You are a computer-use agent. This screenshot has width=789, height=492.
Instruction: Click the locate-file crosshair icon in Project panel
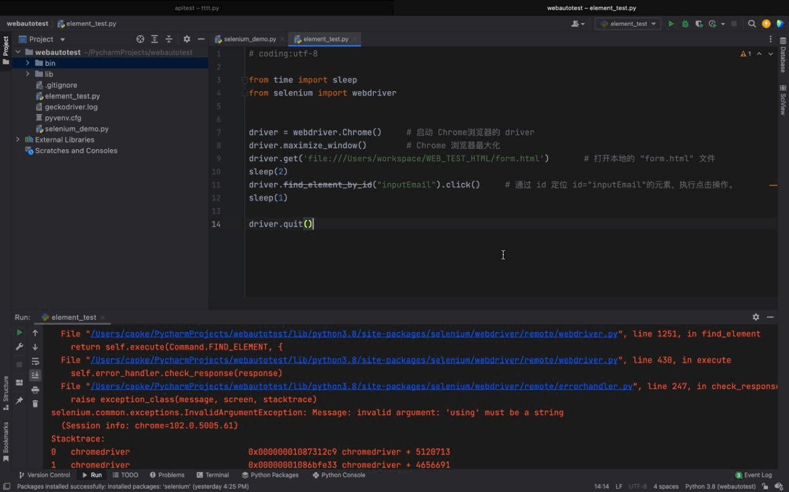[x=140, y=39]
